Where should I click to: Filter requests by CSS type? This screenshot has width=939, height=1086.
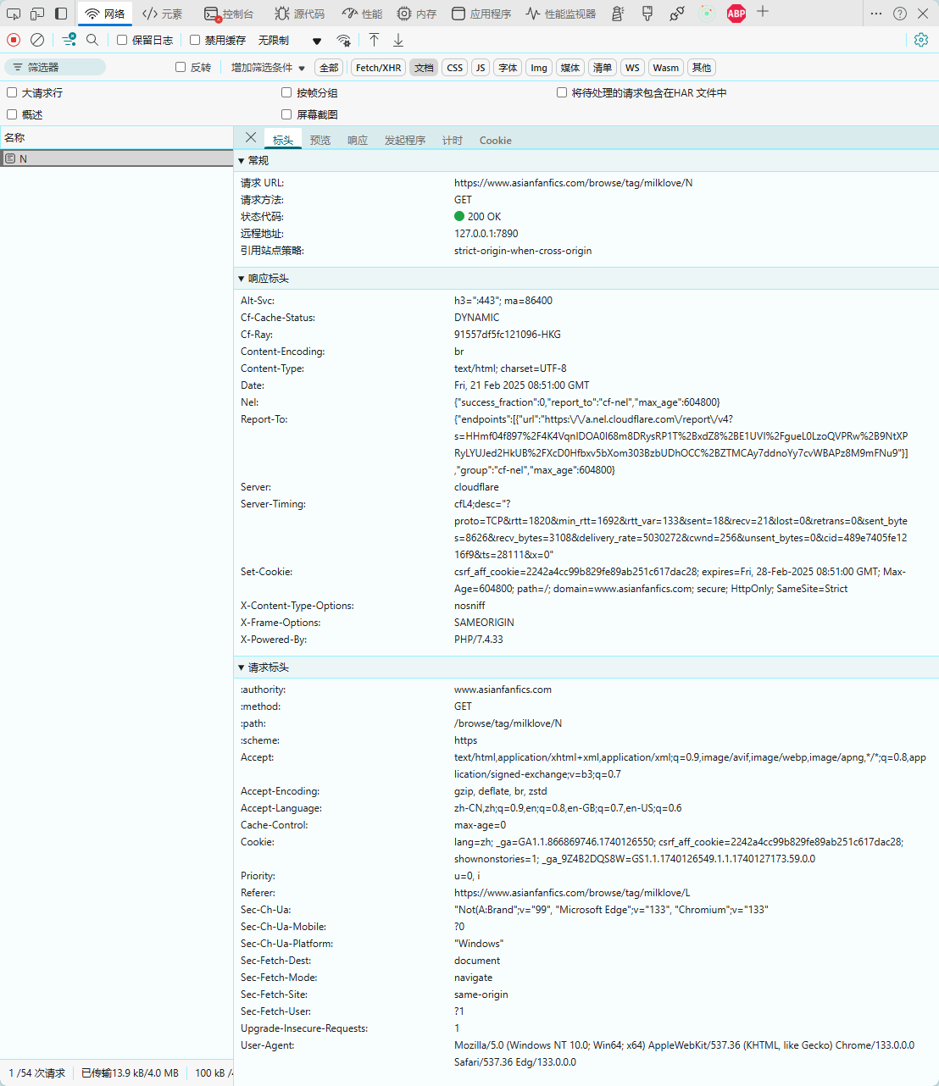[x=455, y=68]
